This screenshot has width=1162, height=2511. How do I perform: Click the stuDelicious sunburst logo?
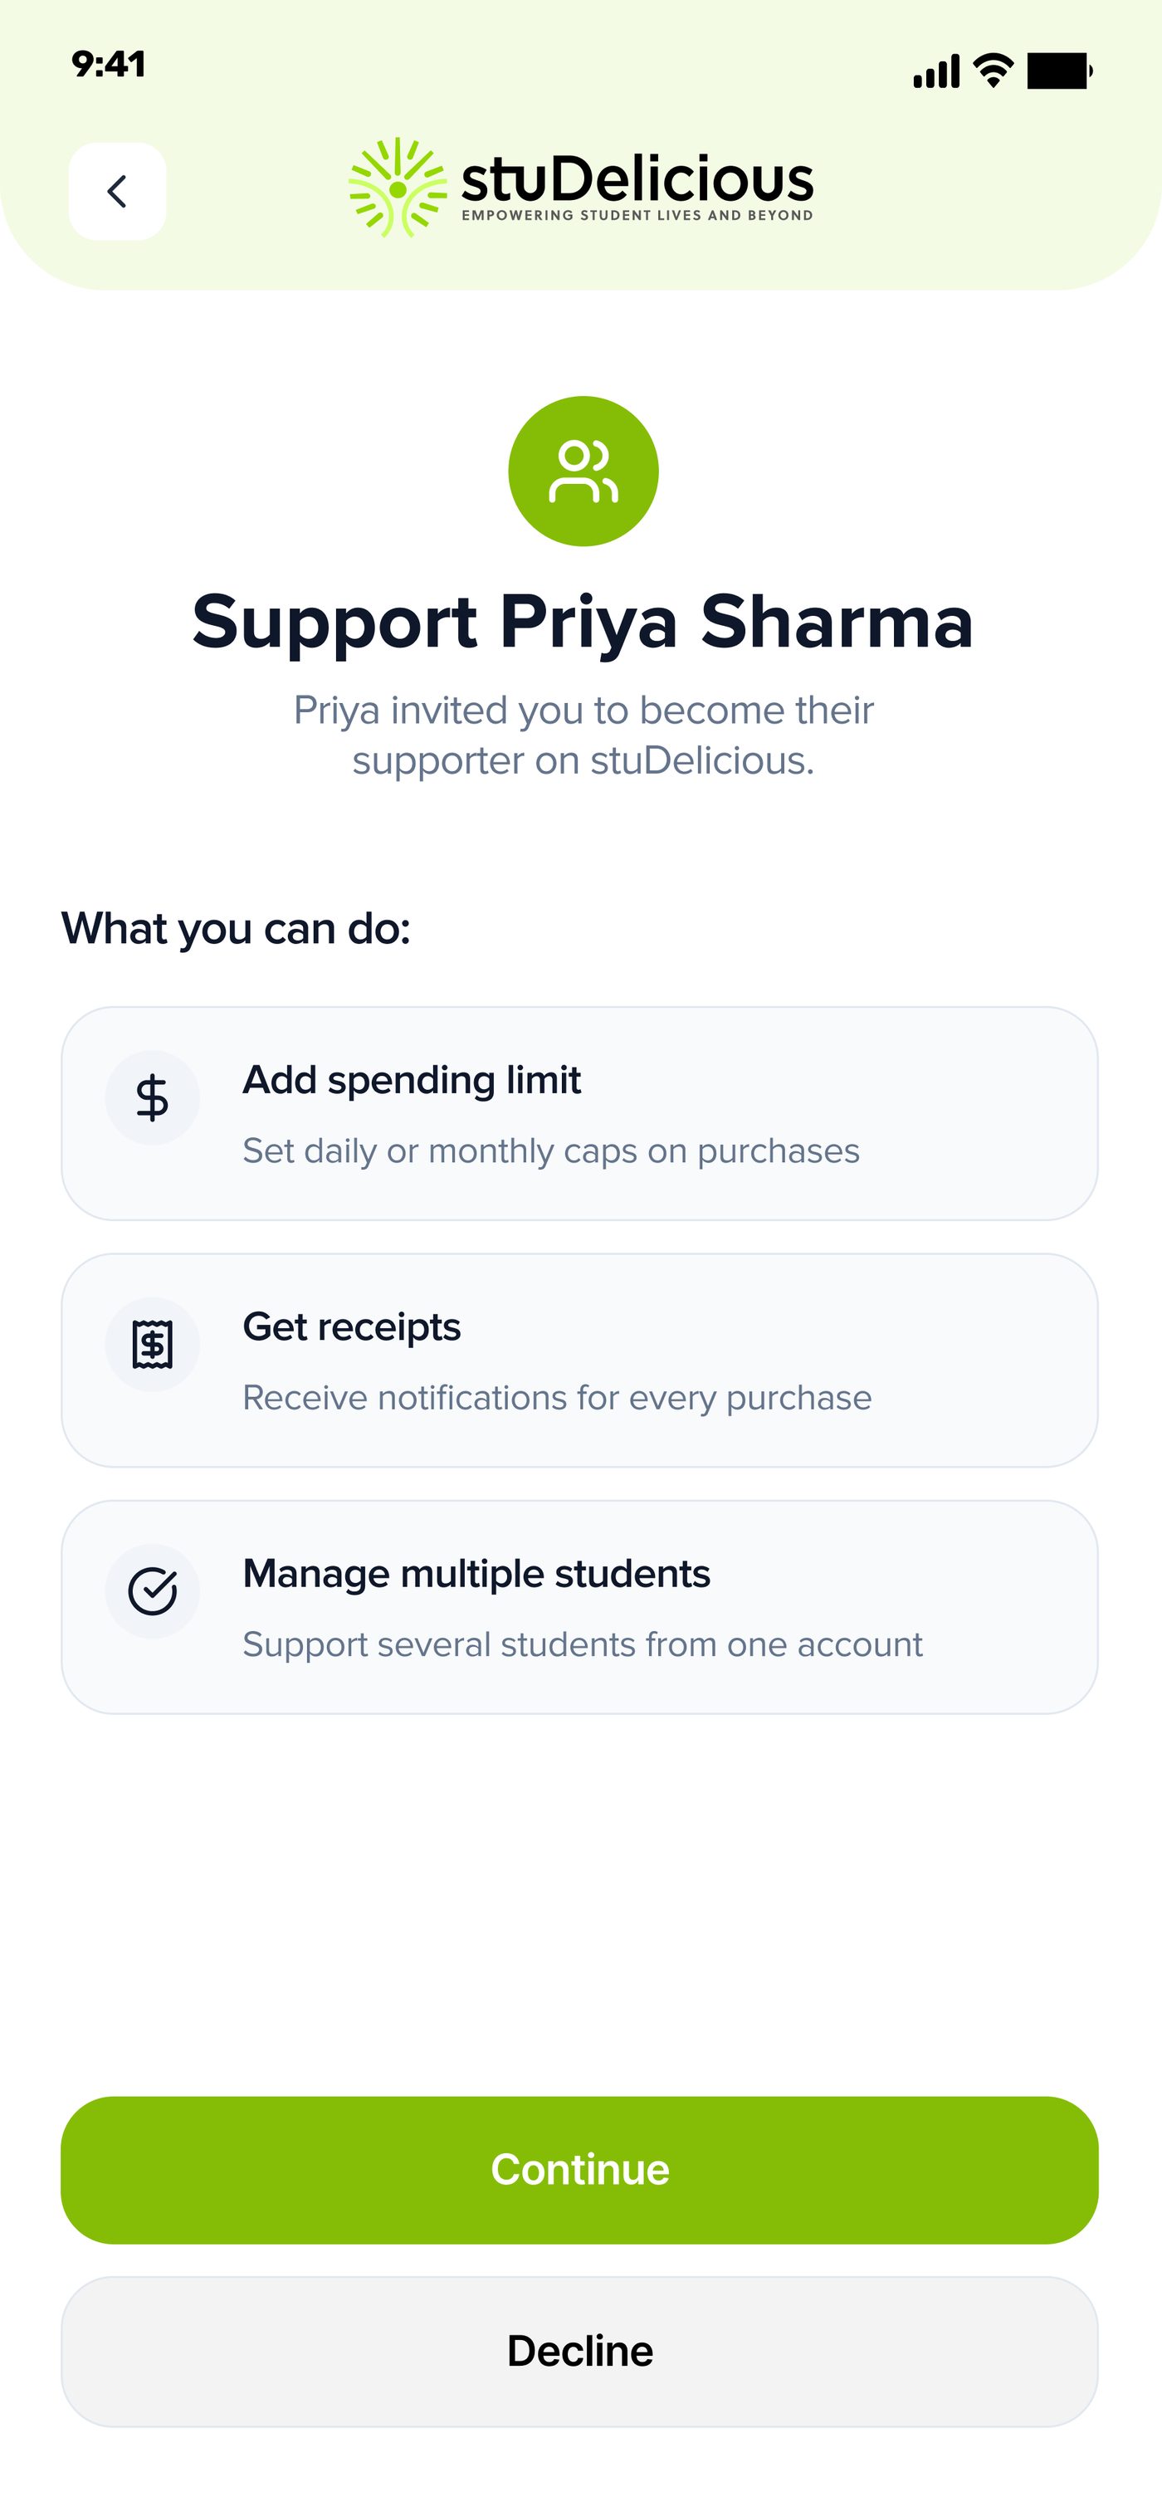398,187
